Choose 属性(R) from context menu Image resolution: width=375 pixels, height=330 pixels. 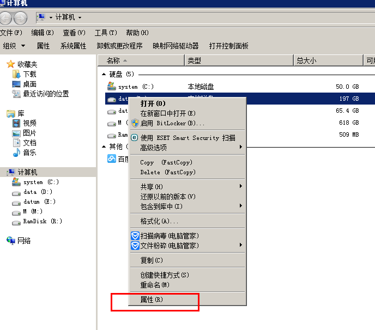152,300
